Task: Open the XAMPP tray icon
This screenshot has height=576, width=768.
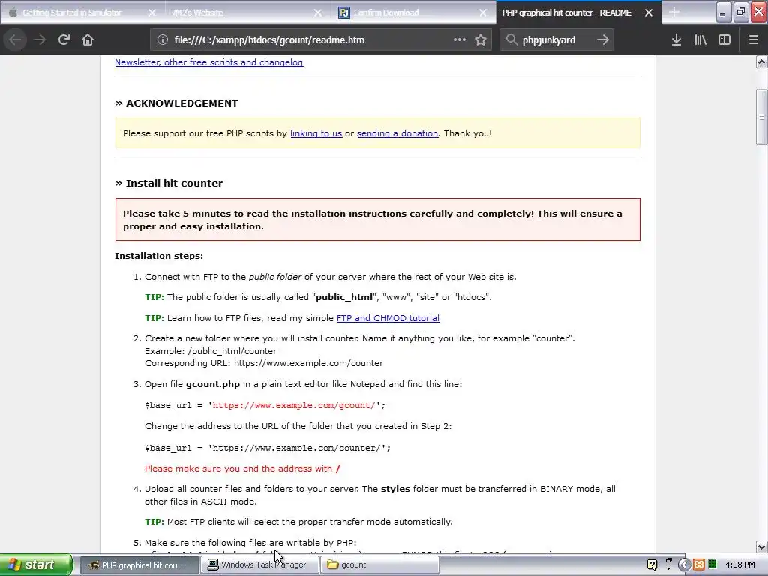Action: tap(699, 565)
